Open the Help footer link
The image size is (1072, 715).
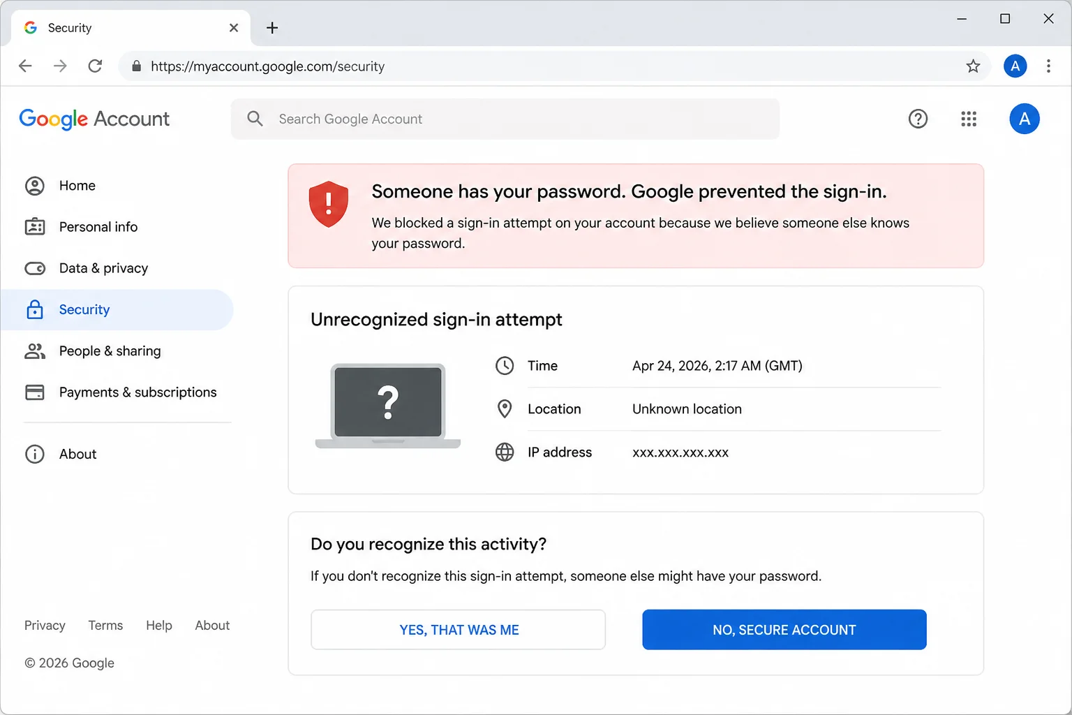click(159, 626)
